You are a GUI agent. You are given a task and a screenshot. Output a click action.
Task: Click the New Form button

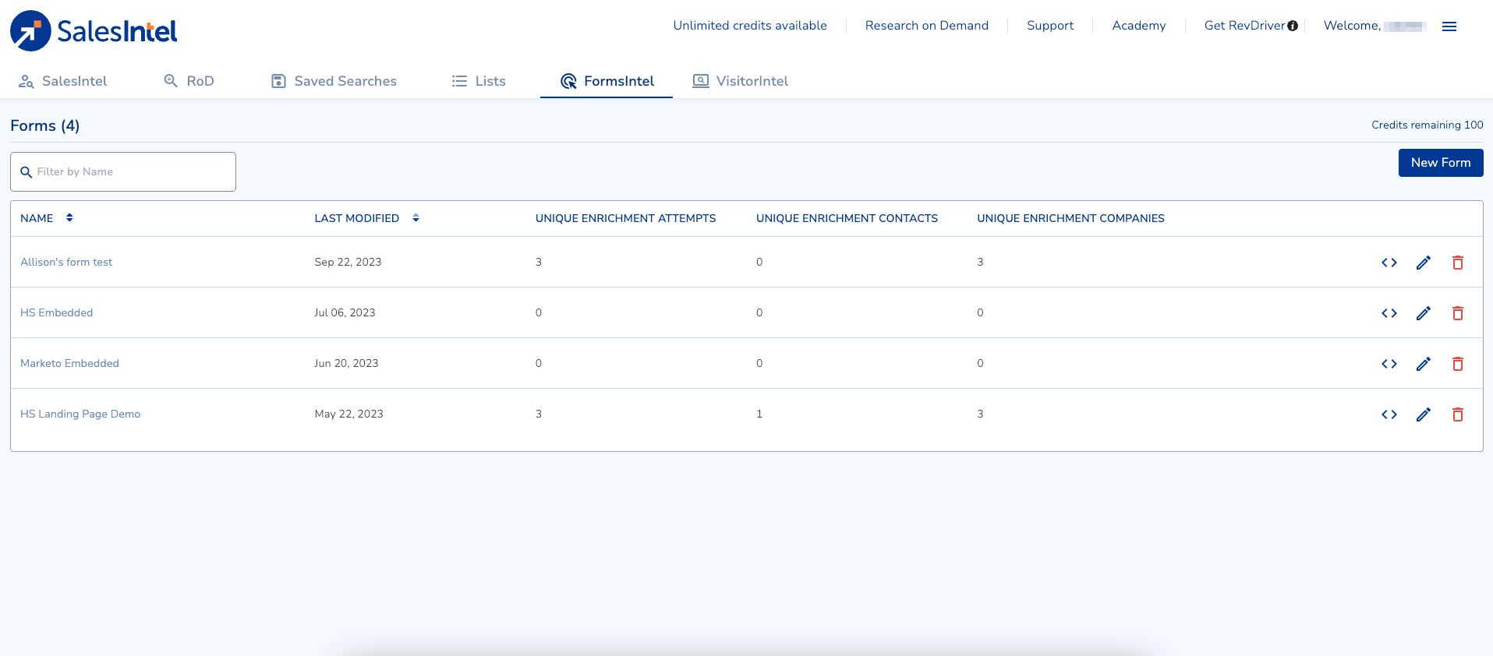pyautogui.click(x=1440, y=163)
